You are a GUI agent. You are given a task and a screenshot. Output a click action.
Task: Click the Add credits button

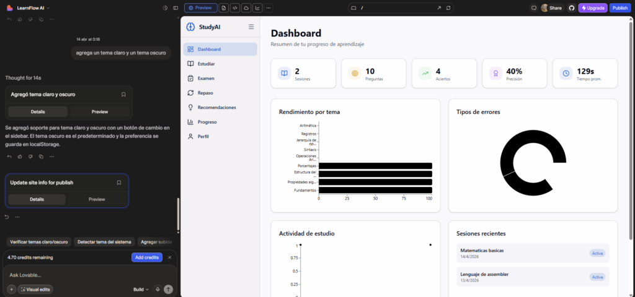[x=146, y=257]
